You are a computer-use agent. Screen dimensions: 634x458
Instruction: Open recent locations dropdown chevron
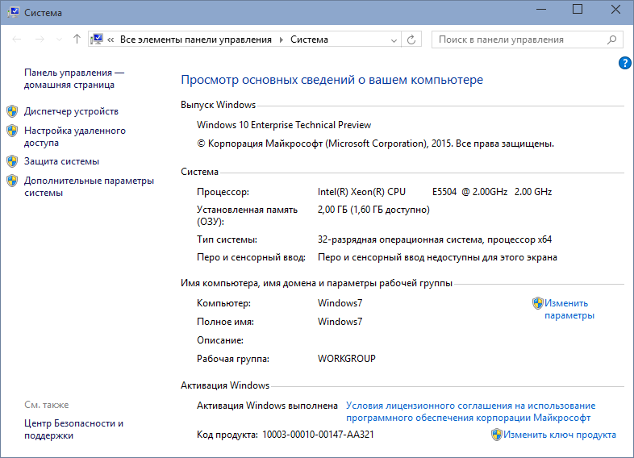[59, 40]
